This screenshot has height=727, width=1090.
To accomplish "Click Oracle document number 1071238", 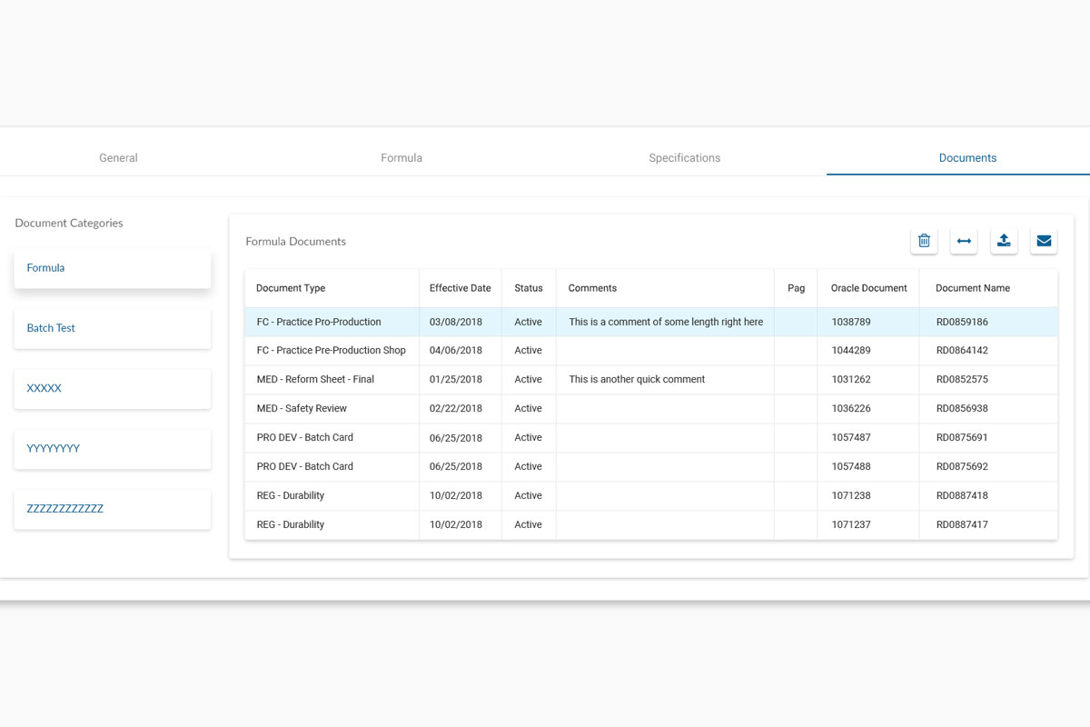I will pos(851,496).
